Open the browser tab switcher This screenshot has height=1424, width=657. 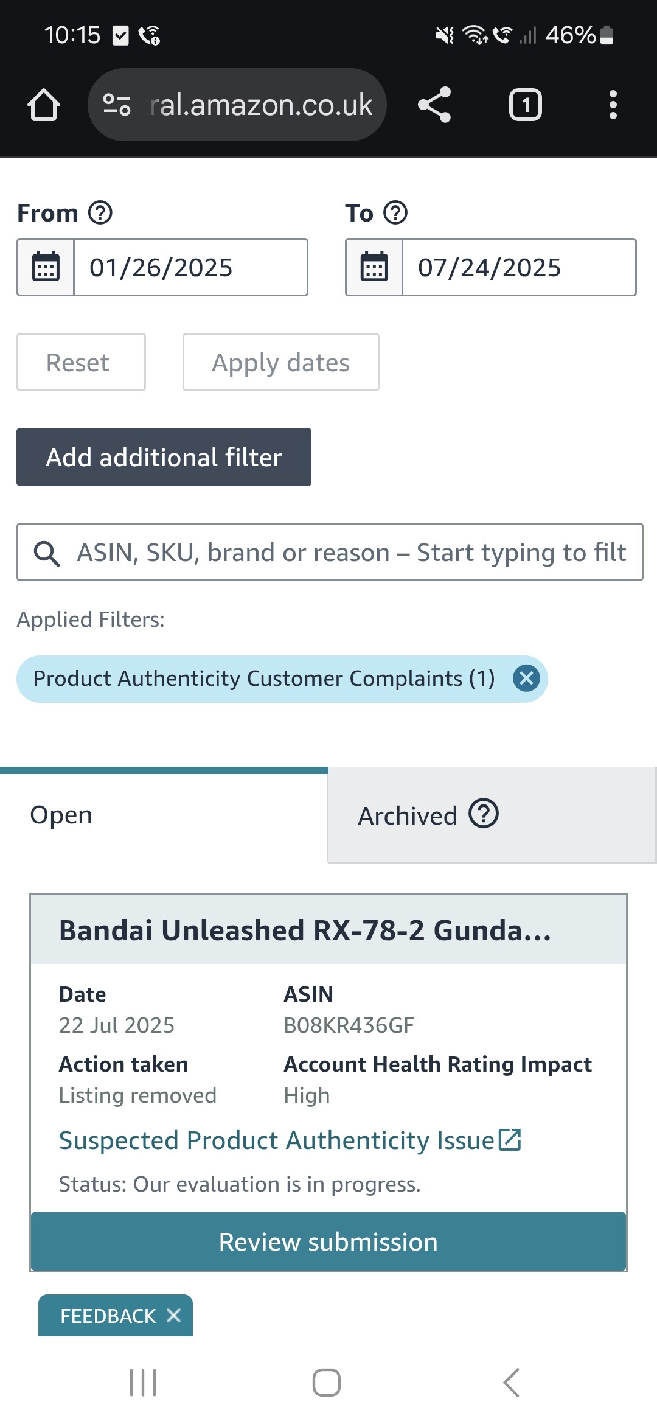pyautogui.click(x=525, y=105)
